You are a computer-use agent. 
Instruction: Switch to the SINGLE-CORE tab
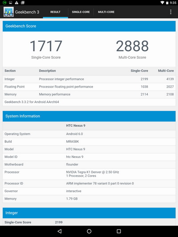click(x=81, y=12)
